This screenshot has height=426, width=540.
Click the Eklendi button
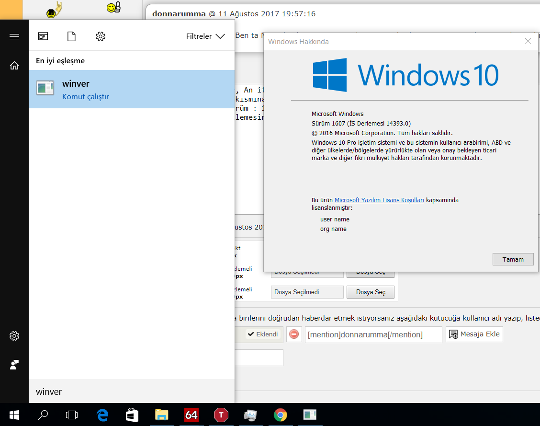[263, 334]
